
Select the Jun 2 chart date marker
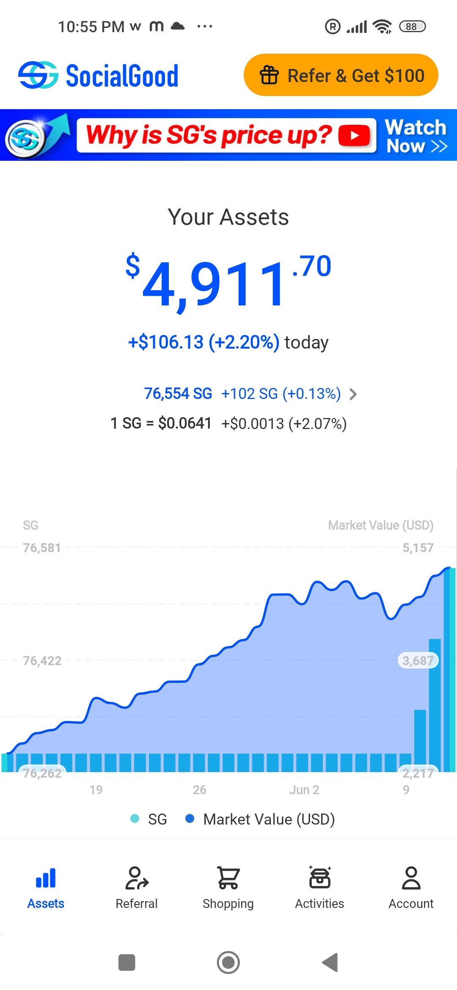[x=304, y=789]
